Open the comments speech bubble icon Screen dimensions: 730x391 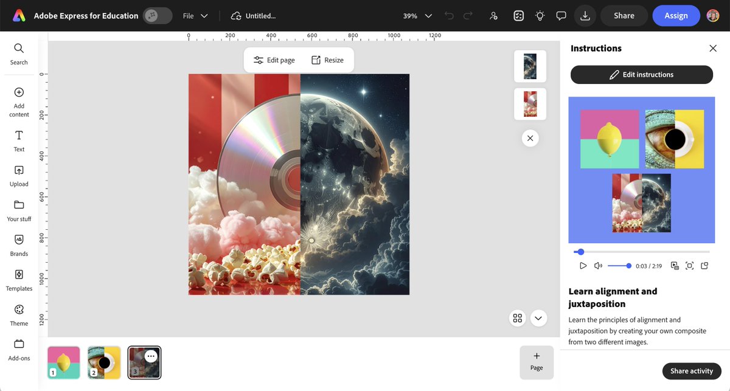[561, 15]
